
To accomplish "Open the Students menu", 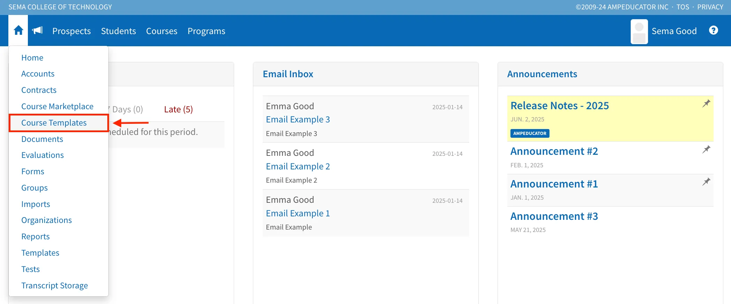I will 118,31.
